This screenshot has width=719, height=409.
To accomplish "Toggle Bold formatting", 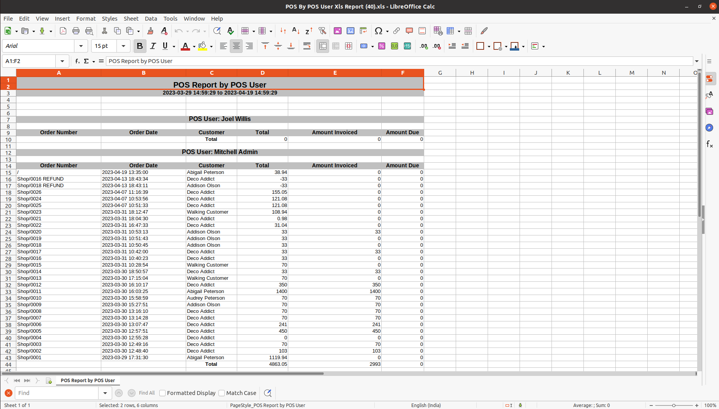I will point(140,46).
